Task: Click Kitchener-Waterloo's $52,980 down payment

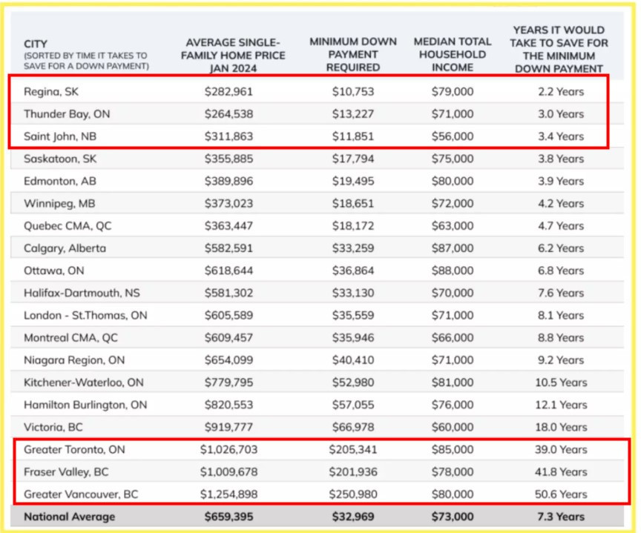Action: [x=353, y=383]
